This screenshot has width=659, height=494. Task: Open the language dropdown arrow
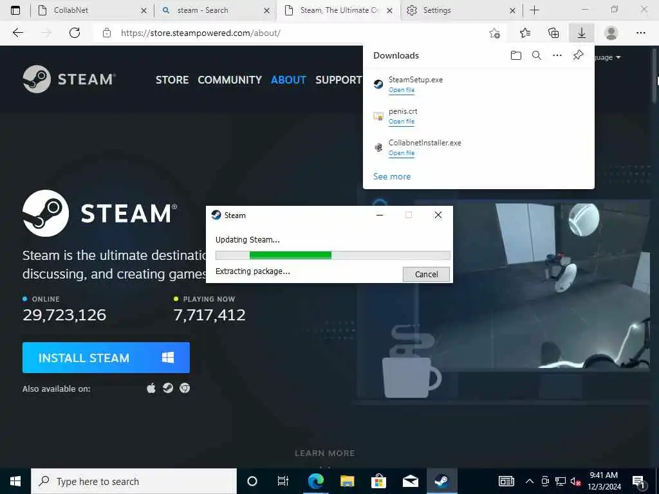(618, 57)
